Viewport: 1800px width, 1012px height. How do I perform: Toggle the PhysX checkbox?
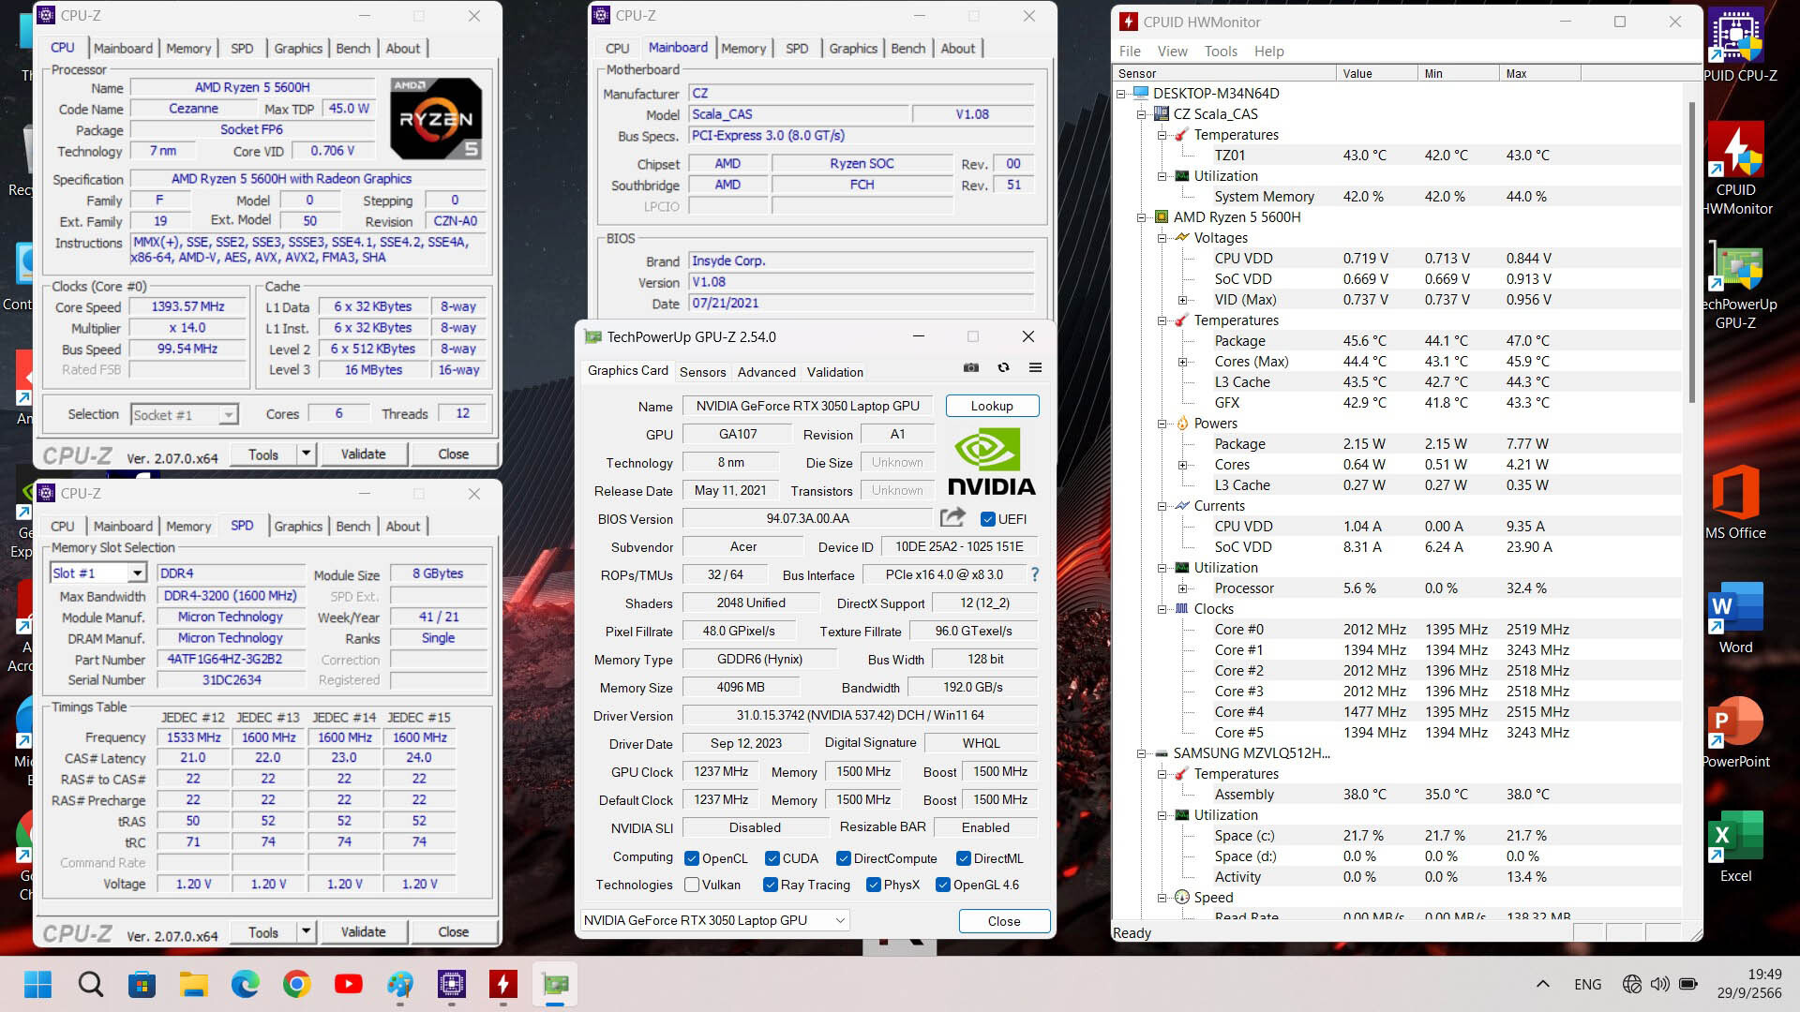point(874,885)
